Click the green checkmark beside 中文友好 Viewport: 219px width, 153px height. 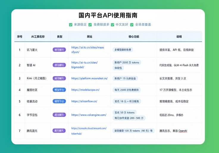pos(112,25)
